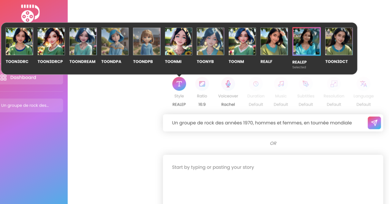Click the Music note icon
Image resolution: width=389 pixels, height=204 pixels.
tap(281, 84)
